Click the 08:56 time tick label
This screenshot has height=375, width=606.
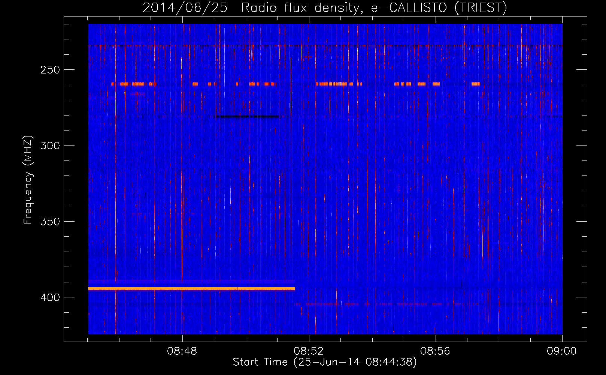pyautogui.click(x=435, y=351)
